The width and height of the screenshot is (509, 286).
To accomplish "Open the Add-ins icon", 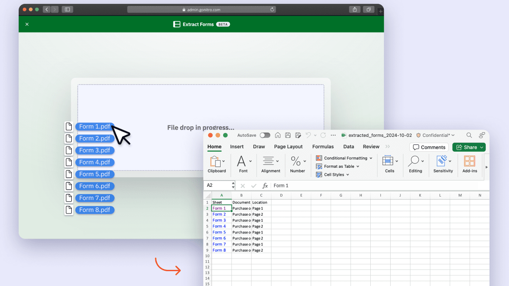I will coord(470,161).
